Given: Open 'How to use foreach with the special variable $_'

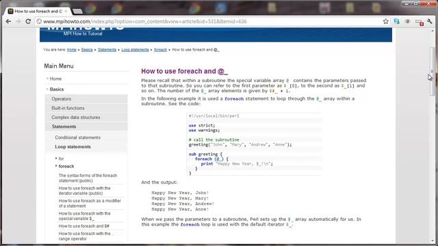Looking at the screenshot, I should [84, 216].
